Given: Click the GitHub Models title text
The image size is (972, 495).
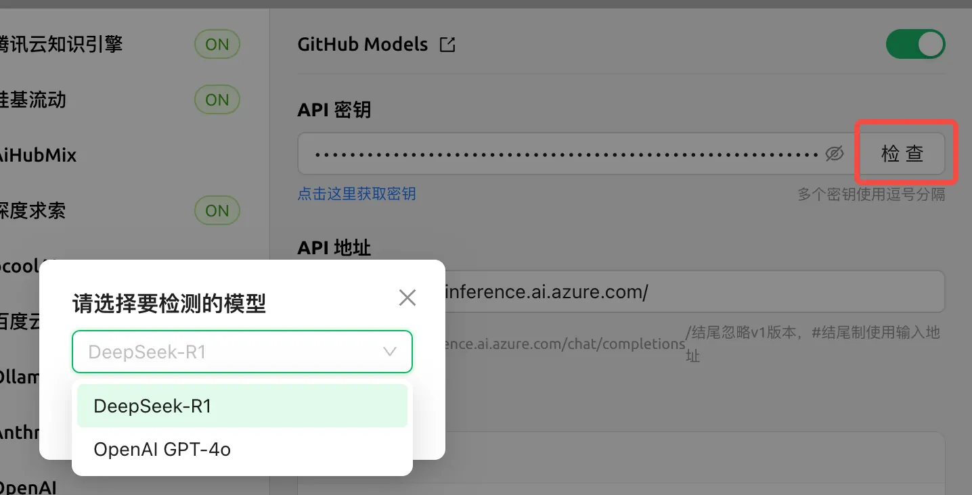Looking at the screenshot, I should click(x=363, y=45).
